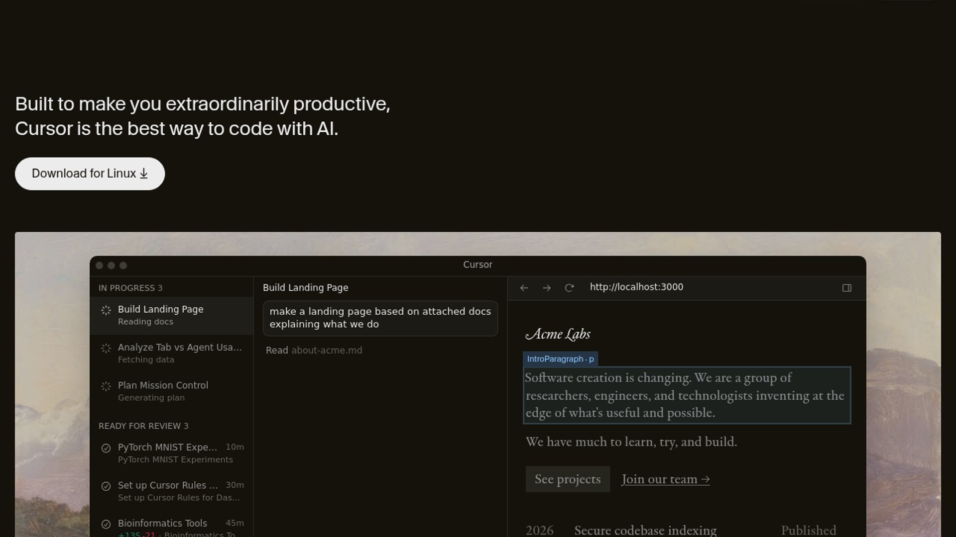Click spinner icon beside Analyze Tab vs Agent
The image size is (956, 537).
(x=106, y=349)
